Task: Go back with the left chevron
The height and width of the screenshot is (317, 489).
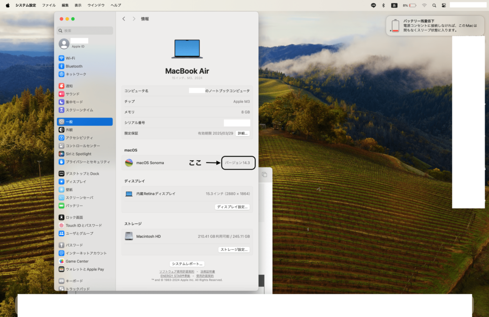Action: pos(124,19)
